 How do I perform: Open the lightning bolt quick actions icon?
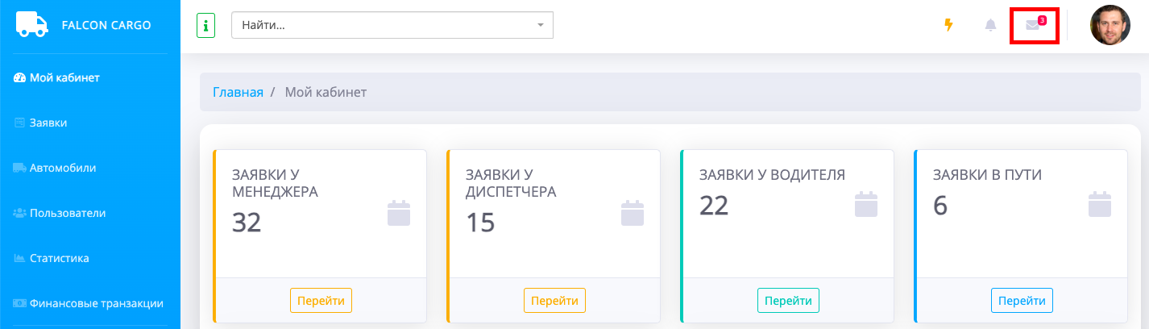point(948,25)
